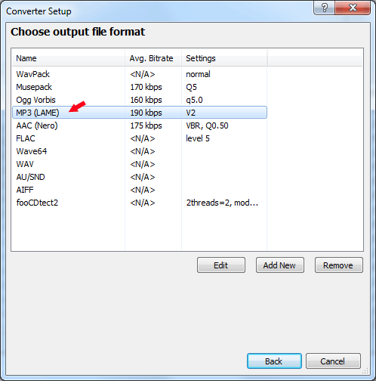Choose the Wave64 format
376x381 pixels.
pos(140,151)
